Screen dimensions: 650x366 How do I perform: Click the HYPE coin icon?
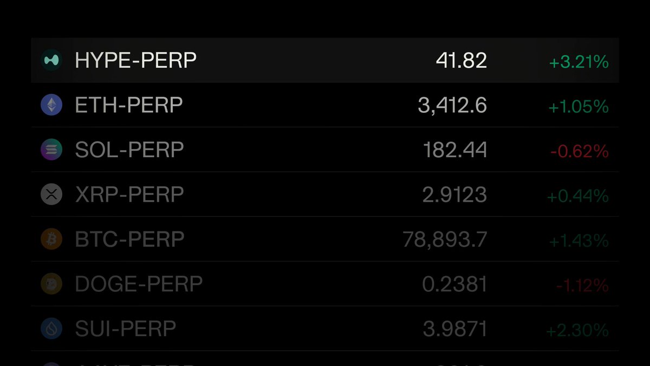click(52, 60)
